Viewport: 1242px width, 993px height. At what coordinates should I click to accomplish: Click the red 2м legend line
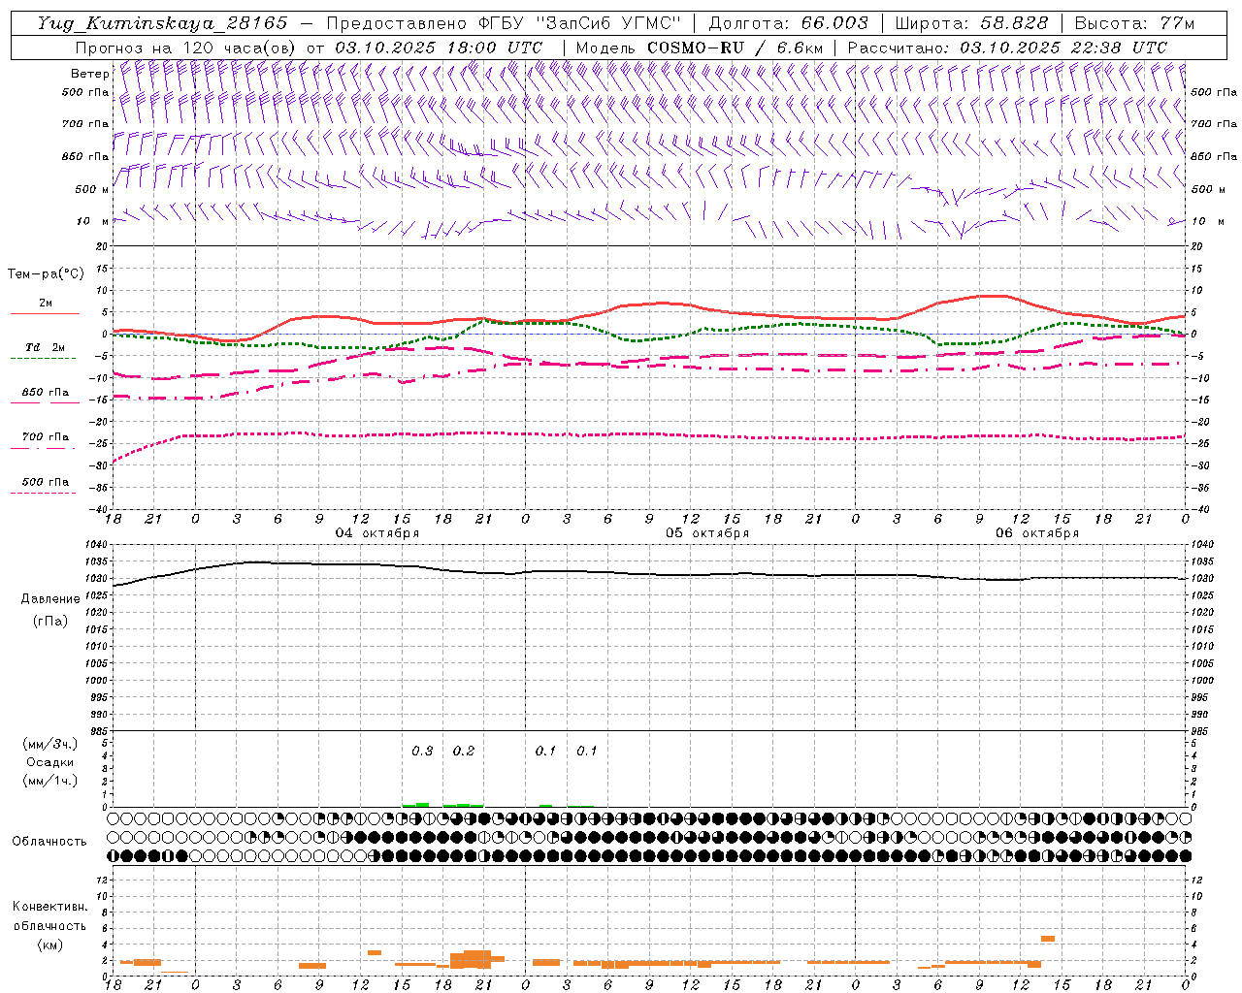coord(45,313)
